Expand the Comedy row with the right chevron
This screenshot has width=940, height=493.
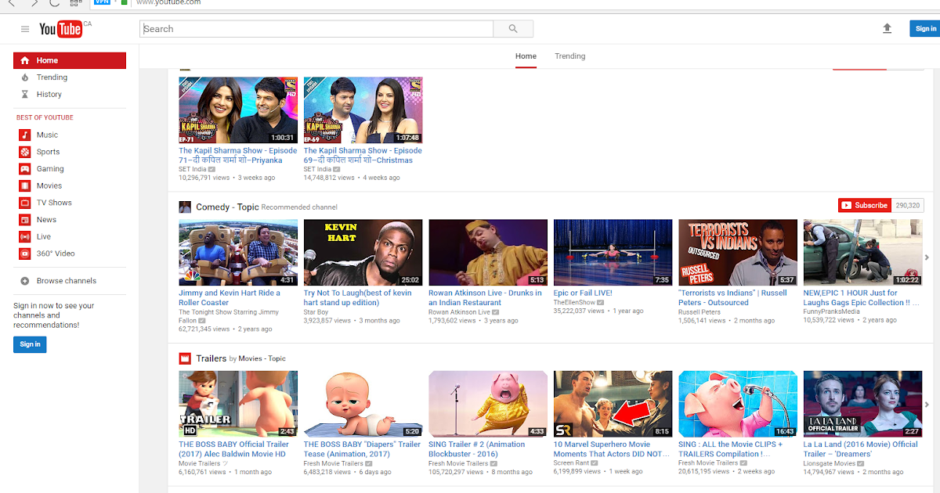927,256
